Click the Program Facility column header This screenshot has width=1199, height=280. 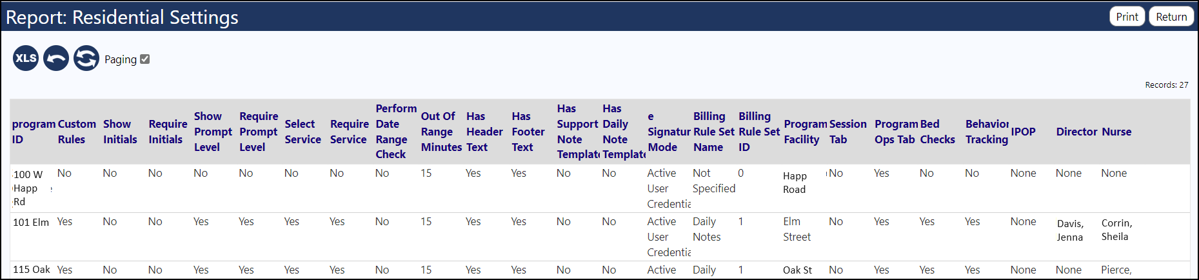pos(805,132)
